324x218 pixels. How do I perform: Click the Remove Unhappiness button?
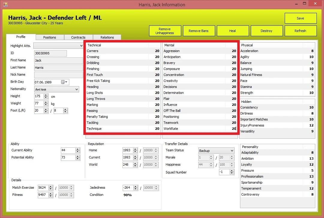point(165,31)
